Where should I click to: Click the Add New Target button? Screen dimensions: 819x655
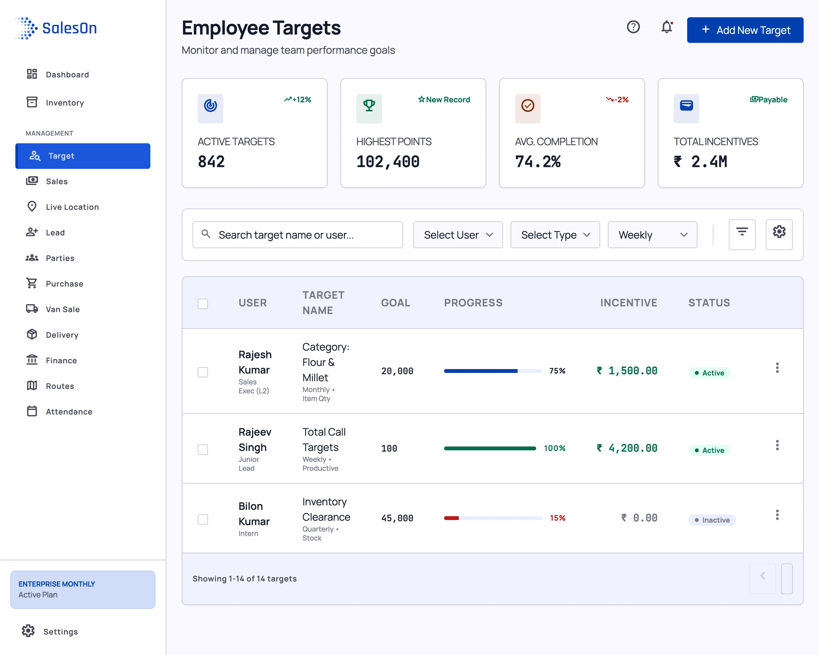745,30
